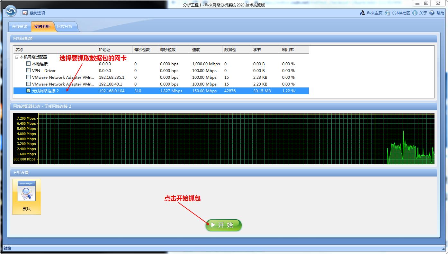Switch to the 回放分析 tab

(x=65, y=27)
